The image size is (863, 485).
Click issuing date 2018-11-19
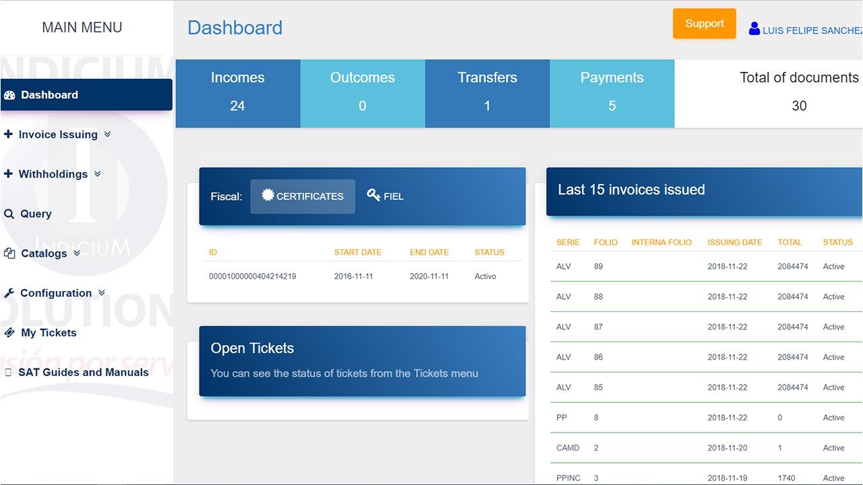click(x=727, y=478)
